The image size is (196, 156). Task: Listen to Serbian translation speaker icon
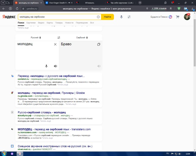pyautogui.click(x=99, y=66)
